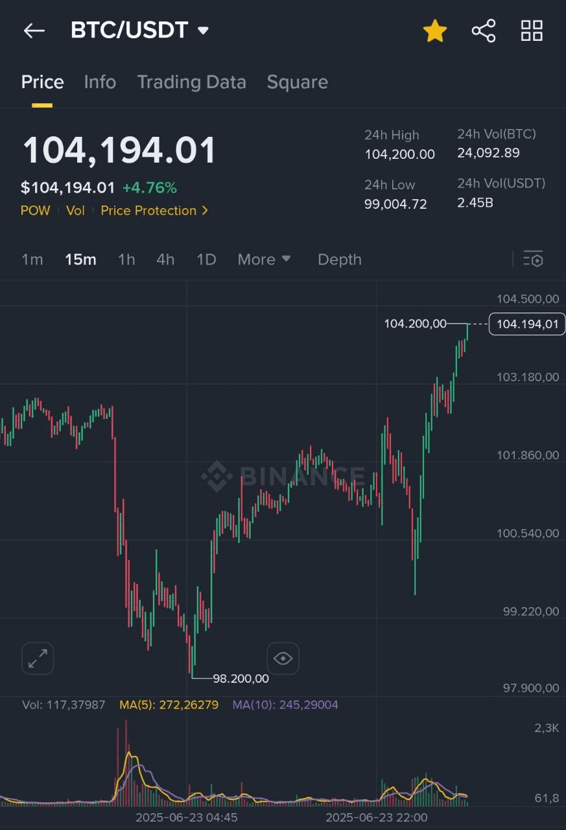Switch chart to 4h interval
Image resolution: width=566 pixels, height=830 pixels.
165,259
